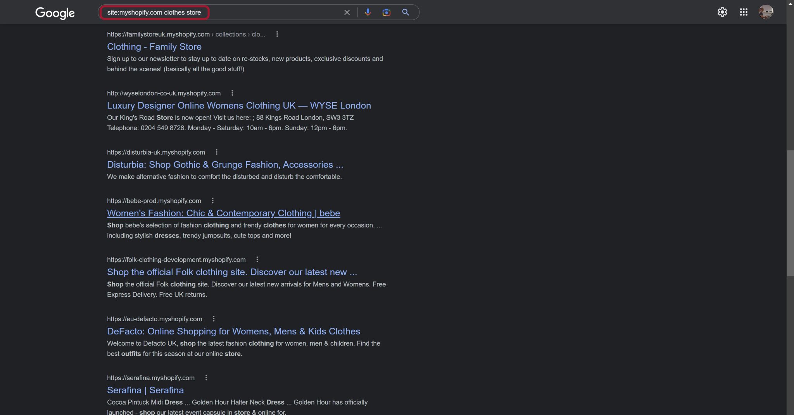Click https://disturbia-uk.myshopify.com URL
794x415 pixels.
(x=156, y=152)
